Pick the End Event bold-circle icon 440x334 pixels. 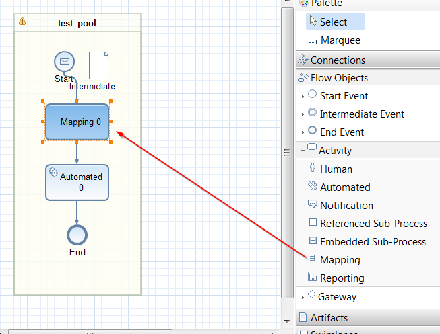pyautogui.click(x=312, y=130)
